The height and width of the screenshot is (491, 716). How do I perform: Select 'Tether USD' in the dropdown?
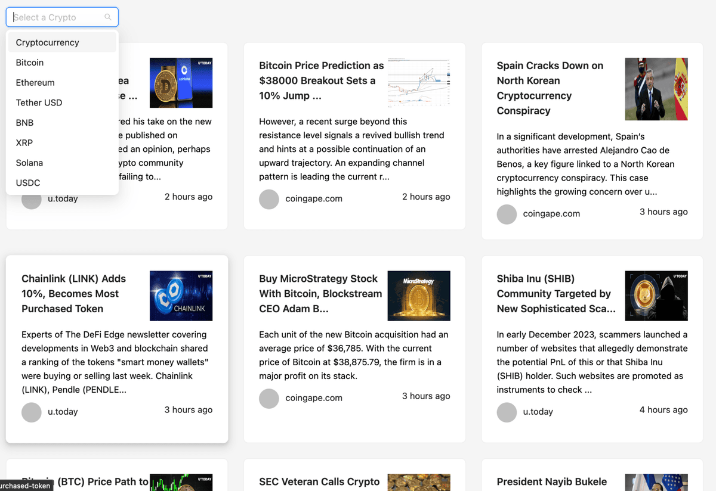click(x=62, y=102)
